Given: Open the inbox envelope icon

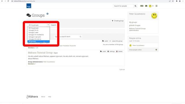Looking at the screenshot, I should coord(146,6).
